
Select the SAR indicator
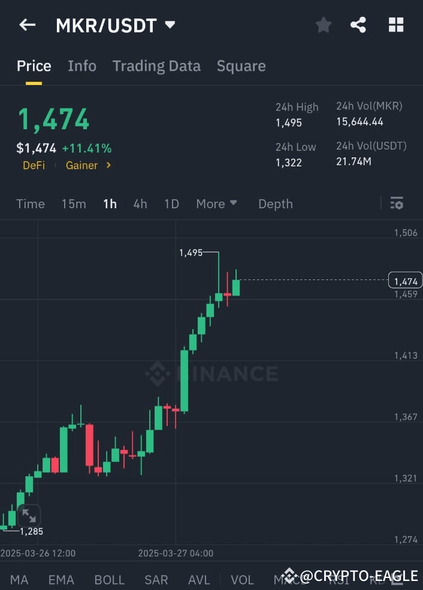coord(156,579)
